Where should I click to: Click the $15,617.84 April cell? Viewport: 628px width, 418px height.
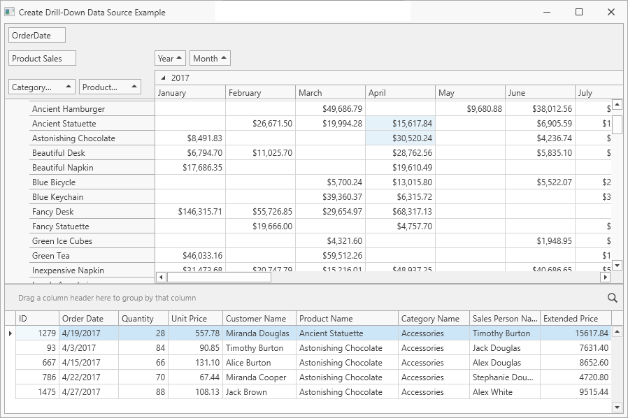point(400,123)
